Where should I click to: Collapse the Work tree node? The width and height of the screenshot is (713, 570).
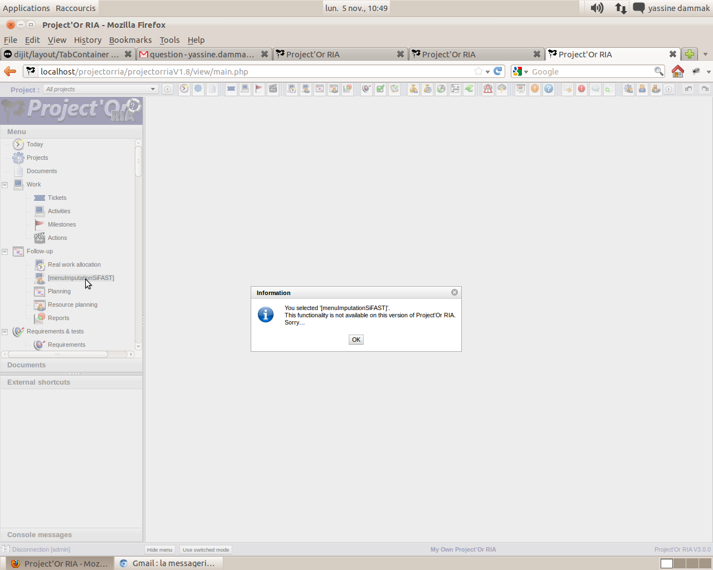pyautogui.click(x=5, y=185)
